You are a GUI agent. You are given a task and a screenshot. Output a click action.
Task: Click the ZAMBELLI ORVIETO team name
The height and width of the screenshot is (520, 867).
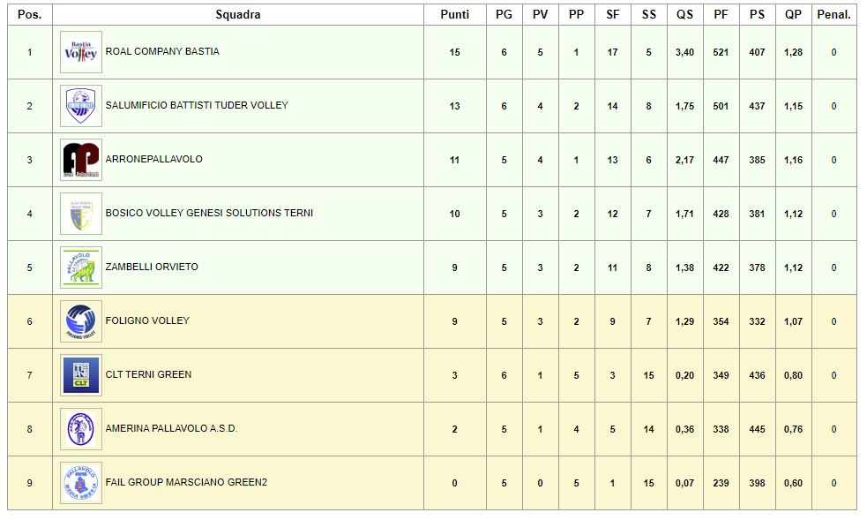152,267
